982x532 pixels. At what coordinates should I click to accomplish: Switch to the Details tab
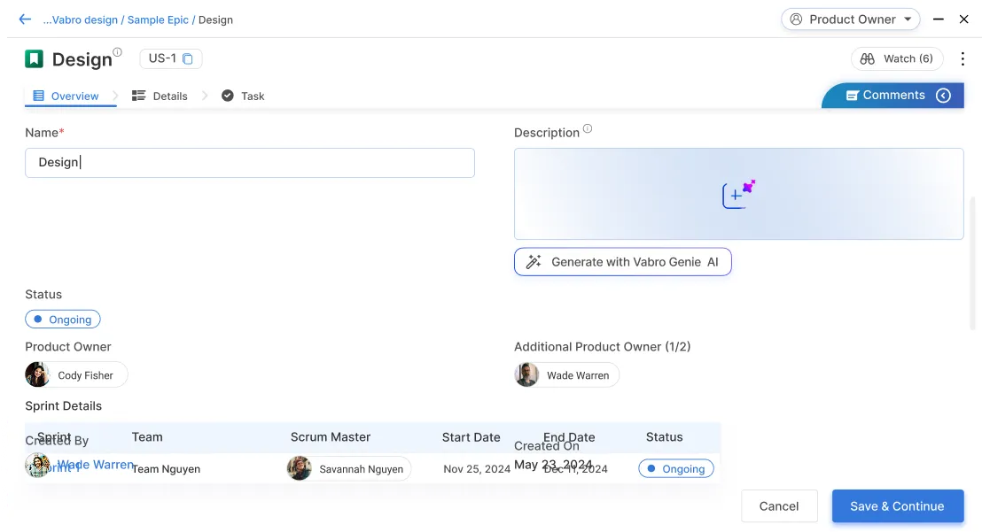pyautogui.click(x=160, y=96)
